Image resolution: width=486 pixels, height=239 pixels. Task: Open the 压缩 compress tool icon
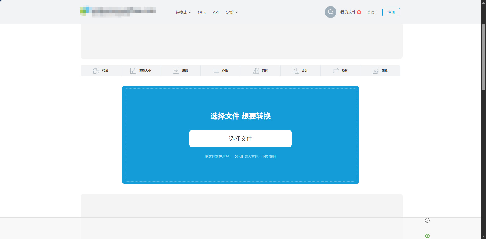pyautogui.click(x=176, y=71)
